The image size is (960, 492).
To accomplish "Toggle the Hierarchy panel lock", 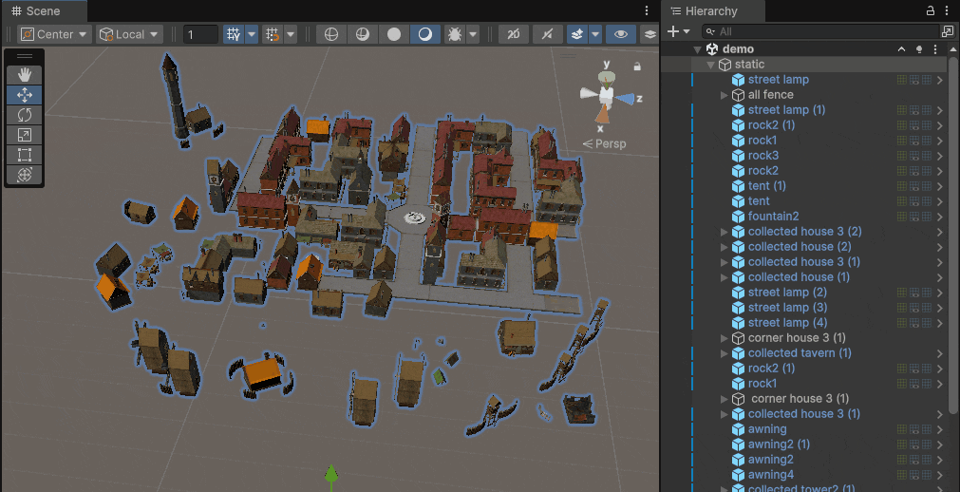I will (930, 11).
